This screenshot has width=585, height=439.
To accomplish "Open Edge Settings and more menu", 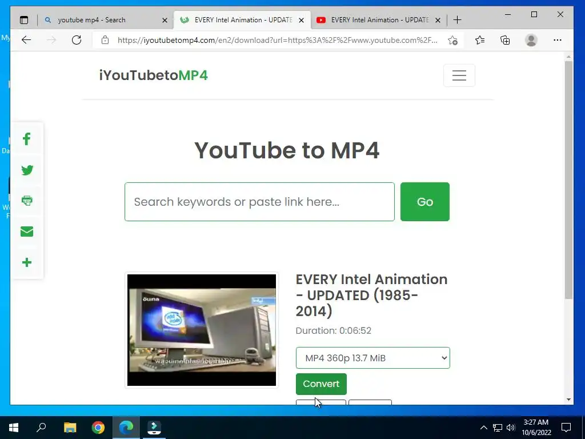I will pos(558,40).
